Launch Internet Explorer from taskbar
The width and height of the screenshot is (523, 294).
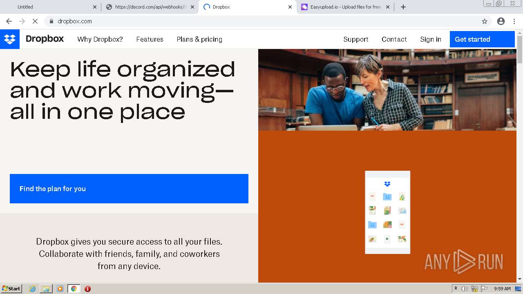[32, 289]
